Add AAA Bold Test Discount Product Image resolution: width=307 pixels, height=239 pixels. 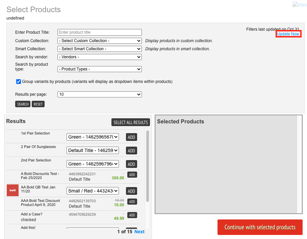click(132, 202)
